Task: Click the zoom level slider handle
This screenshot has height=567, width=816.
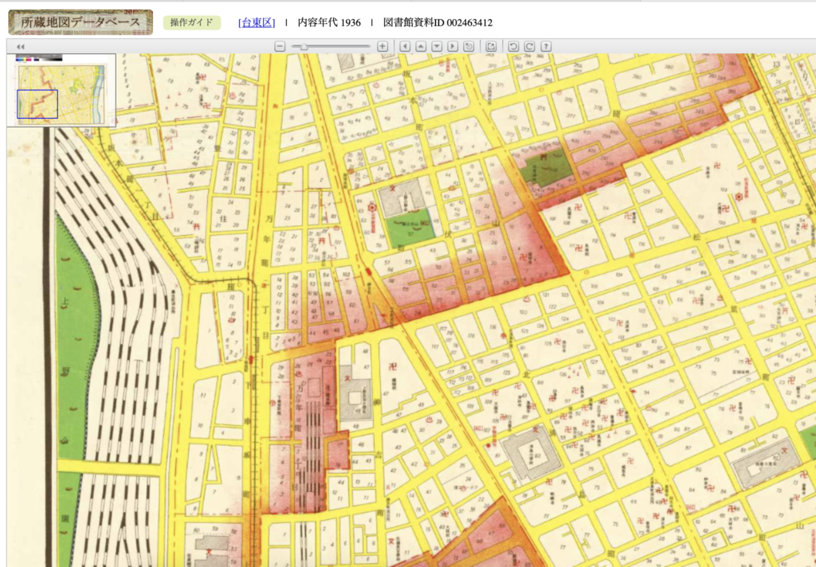Action: pyautogui.click(x=304, y=47)
